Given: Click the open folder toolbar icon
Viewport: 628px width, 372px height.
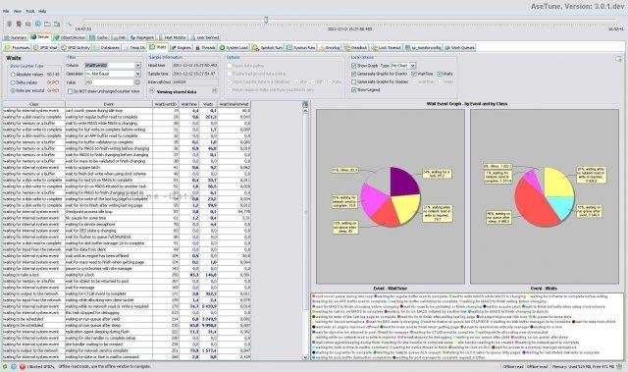Looking at the screenshot, I should pyautogui.click(x=47, y=24).
